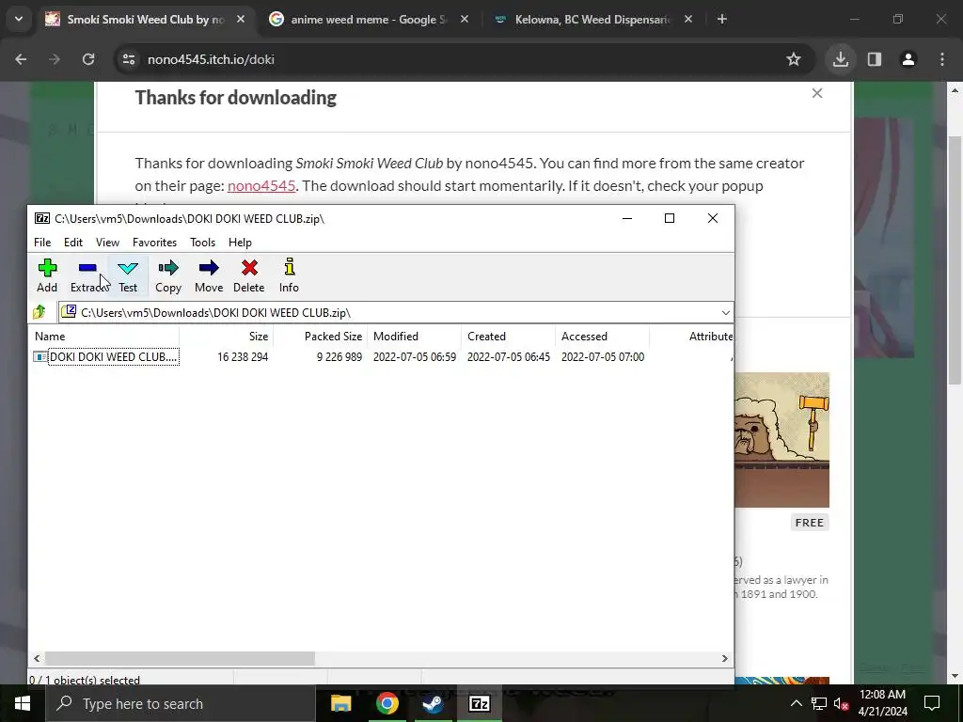Select the DOKI DOKI WEED CLUB file row
Image resolution: width=963 pixels, height=722 pixels.
point(381,356)
